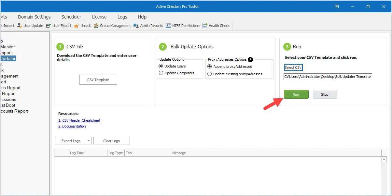392x196 pixels.
Task: Launch the Unlock tool from the toolbar
Action: click(83, 26)
